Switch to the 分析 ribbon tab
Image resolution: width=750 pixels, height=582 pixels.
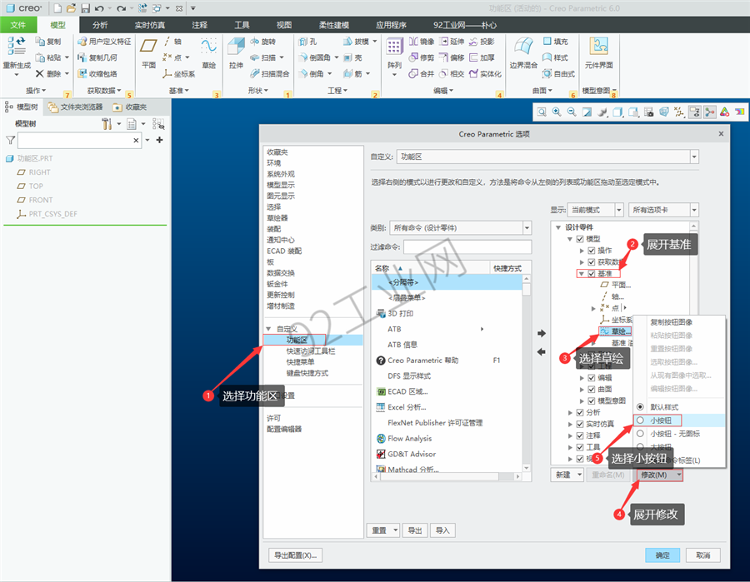pyautogui.click(x=100, y=25)
